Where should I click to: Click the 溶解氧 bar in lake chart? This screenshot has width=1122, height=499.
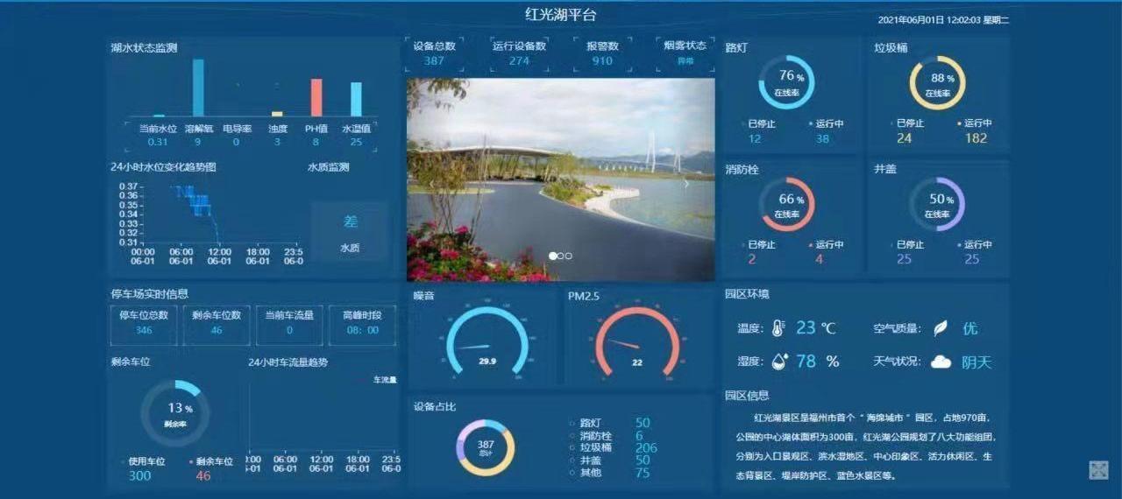tap(198, 88)
